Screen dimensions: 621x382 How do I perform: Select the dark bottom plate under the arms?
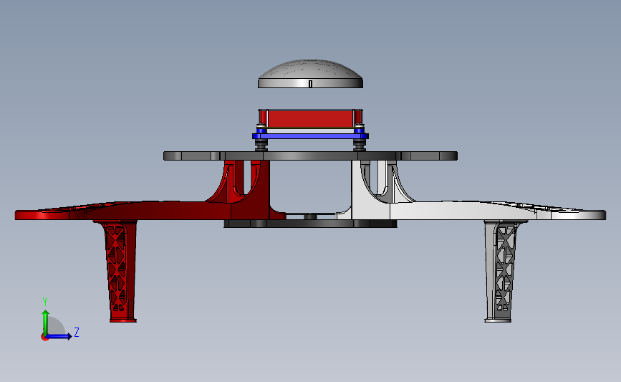[x=311, y=224]
